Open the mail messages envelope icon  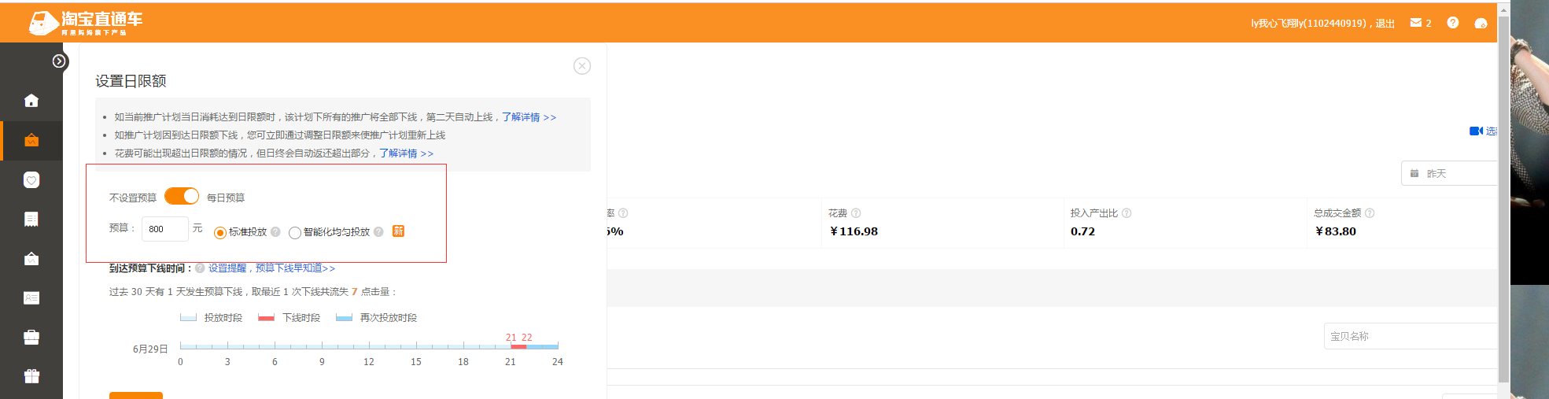click(x=1416, y=23)
